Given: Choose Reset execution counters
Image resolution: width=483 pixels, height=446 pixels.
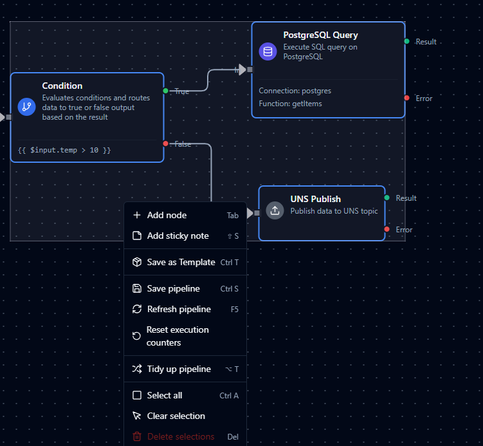Looking at the screenshot, I should click(x=177, y=336).
